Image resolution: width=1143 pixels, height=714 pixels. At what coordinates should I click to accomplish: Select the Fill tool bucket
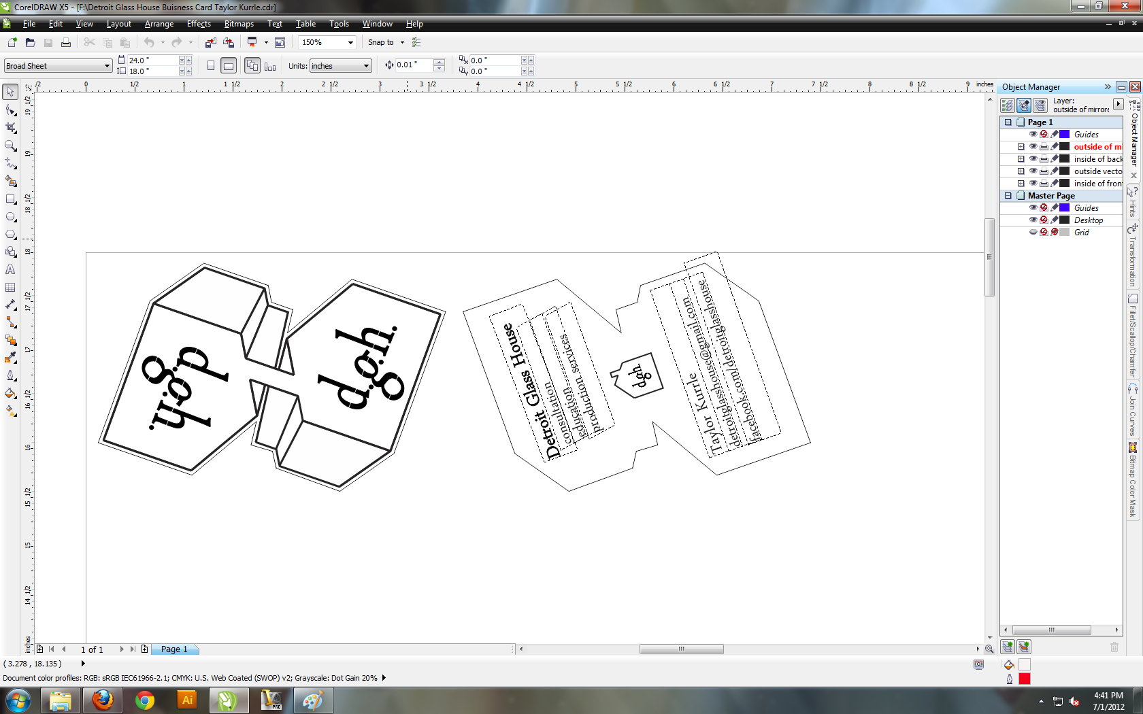(x=10, y=393)
